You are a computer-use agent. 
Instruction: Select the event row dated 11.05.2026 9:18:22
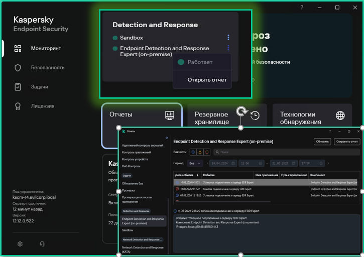266,183
